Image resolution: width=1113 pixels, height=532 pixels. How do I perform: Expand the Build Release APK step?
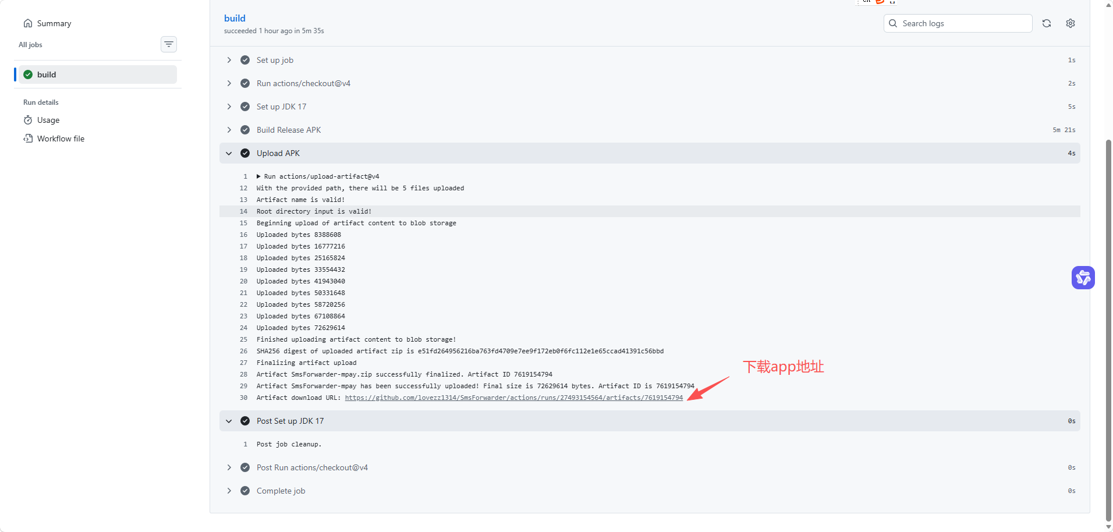pos(229,130)
